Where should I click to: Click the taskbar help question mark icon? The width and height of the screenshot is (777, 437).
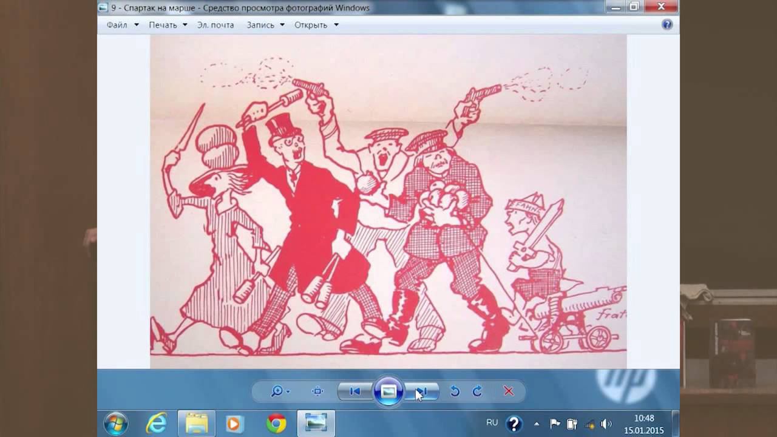514,423
